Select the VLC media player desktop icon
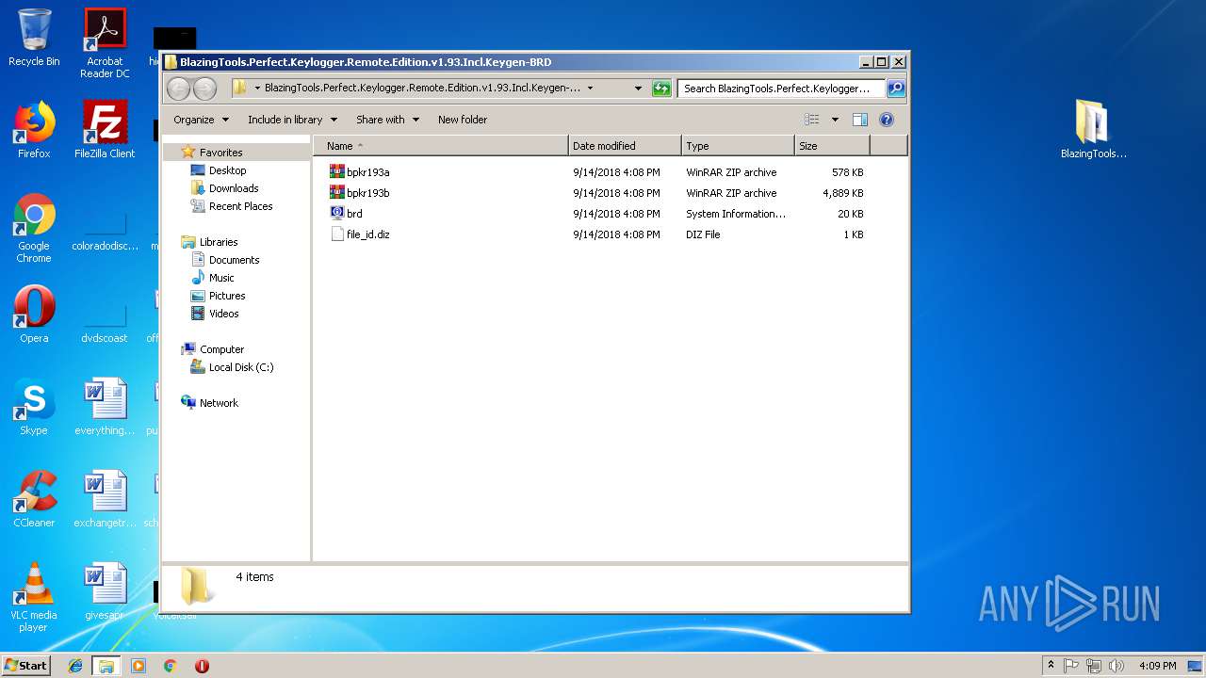Image resolution: width=1206 pixels, height=678 pixels. pyautogui.click(x=34, y=597)
